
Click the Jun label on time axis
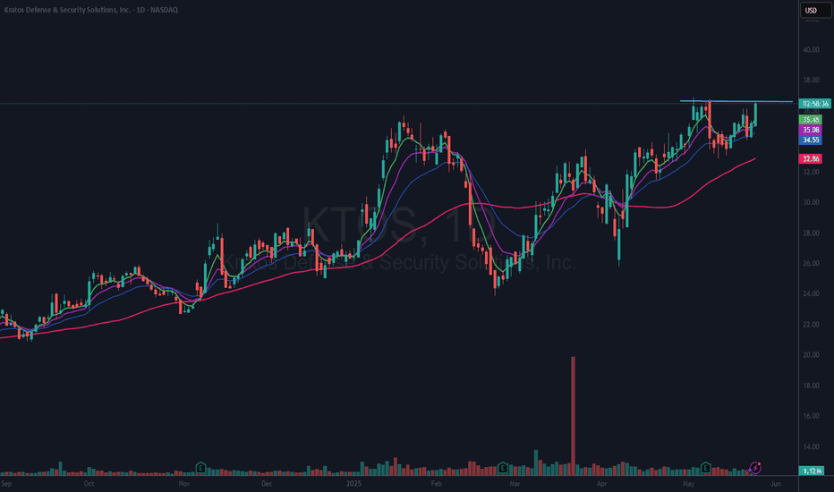pyautogui.click(x=776, y=484)
